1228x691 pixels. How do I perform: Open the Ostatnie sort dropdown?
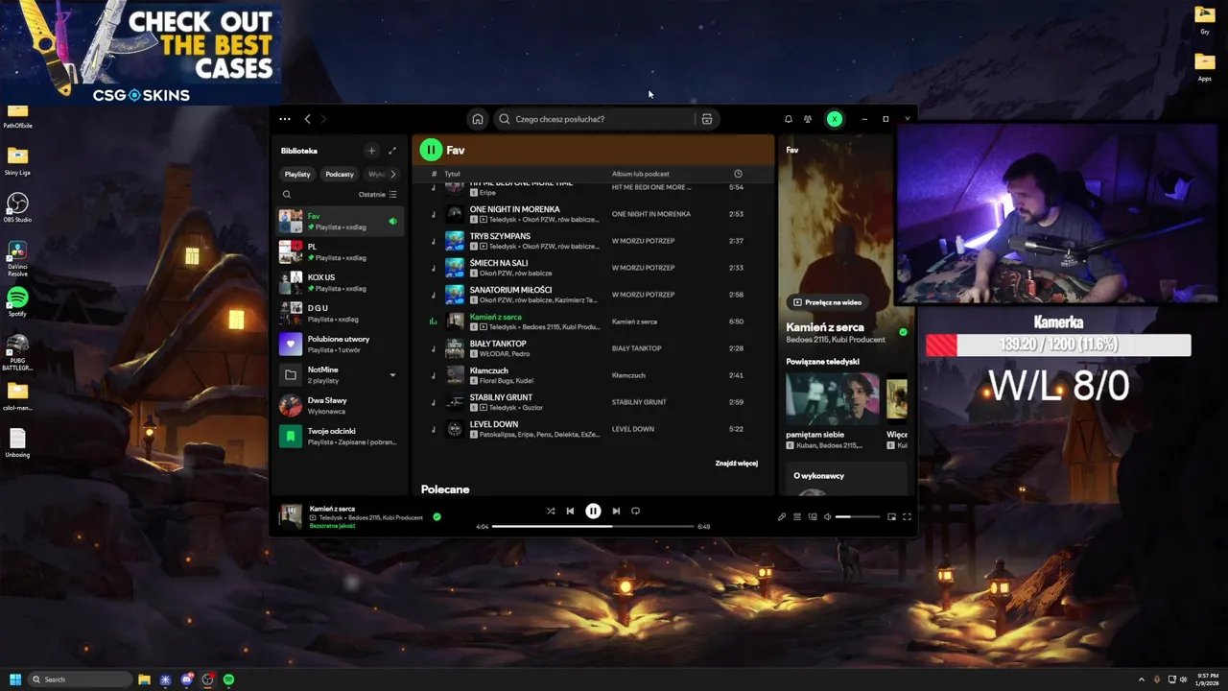[378, 194]
